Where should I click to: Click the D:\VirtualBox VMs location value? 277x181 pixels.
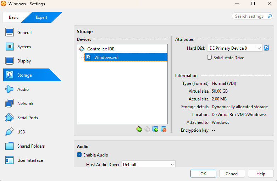(x=240, y=115)
